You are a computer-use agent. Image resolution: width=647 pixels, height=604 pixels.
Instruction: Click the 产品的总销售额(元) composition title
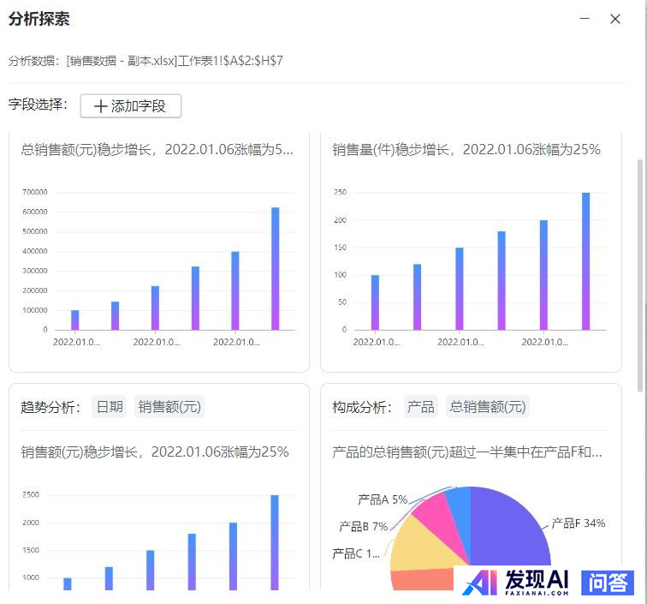(x=466, y=452)
